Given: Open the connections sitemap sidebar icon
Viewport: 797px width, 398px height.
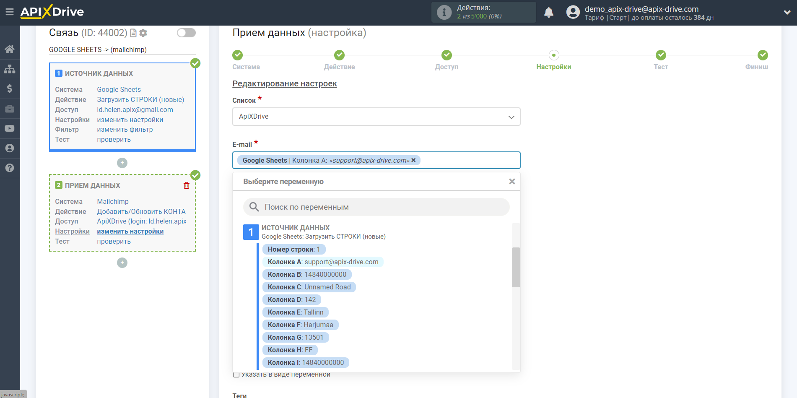Looking at the screenshot, I should [10, 69].
